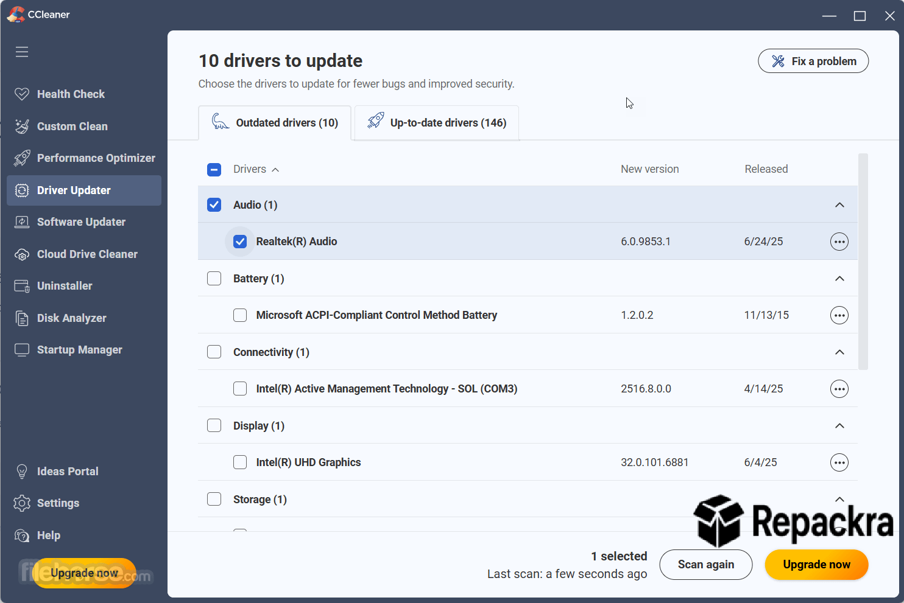Screen dimensions: 904x603
Task: Click the dinosaur icon on Outdated drivers tab
Action: [x=220, y=122]
